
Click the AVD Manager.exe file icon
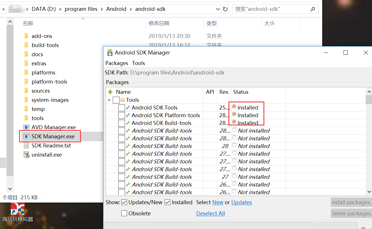click(x=26, y=127)
